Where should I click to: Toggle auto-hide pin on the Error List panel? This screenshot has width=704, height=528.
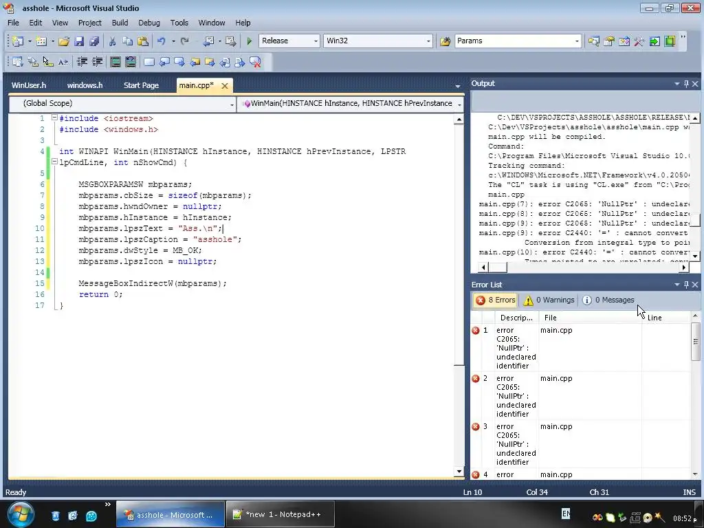tap(686, 285)
